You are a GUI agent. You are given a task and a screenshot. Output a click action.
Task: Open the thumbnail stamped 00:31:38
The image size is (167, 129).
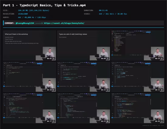point(138,77)
